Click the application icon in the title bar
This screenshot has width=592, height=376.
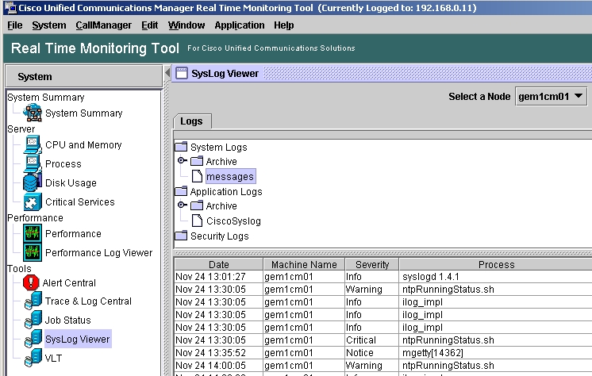tap(10, 8)
